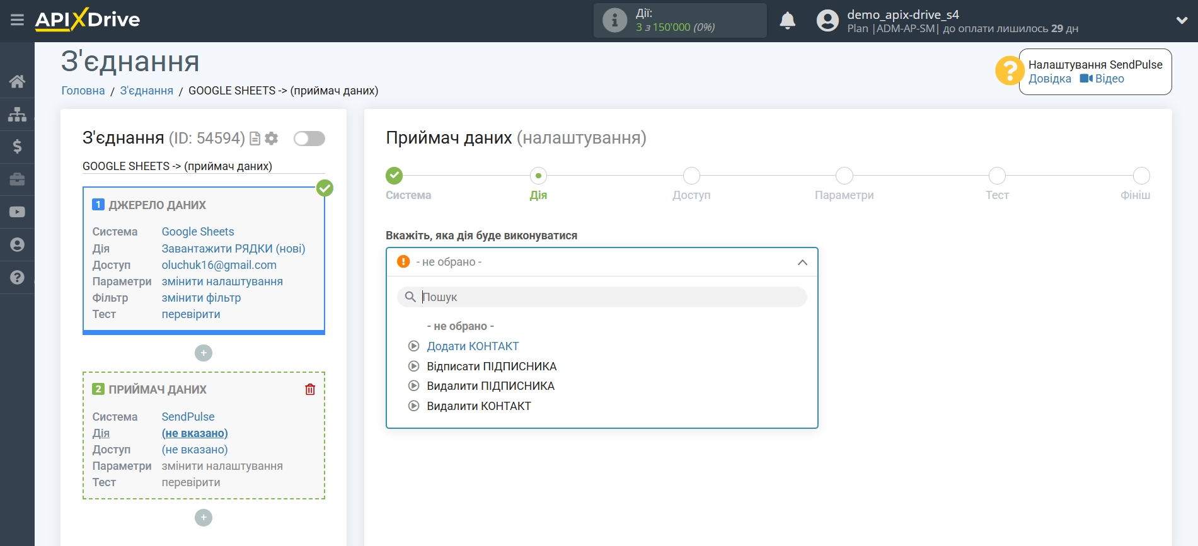
Task: Open the Відео help link
Action: click(x=1102, y=79)
